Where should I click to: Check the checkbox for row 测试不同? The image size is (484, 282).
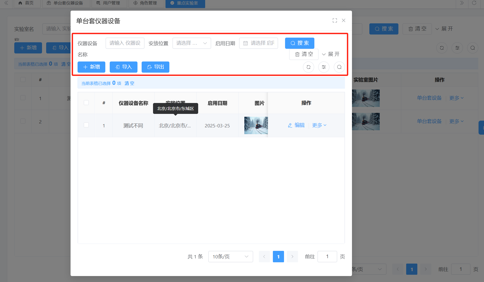coord(86,125)
